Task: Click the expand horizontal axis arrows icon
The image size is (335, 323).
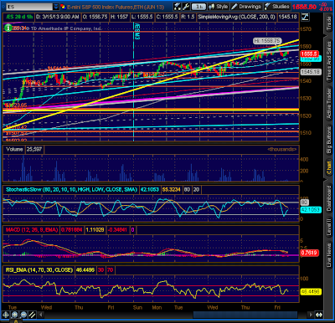Action: click(319, 315)
